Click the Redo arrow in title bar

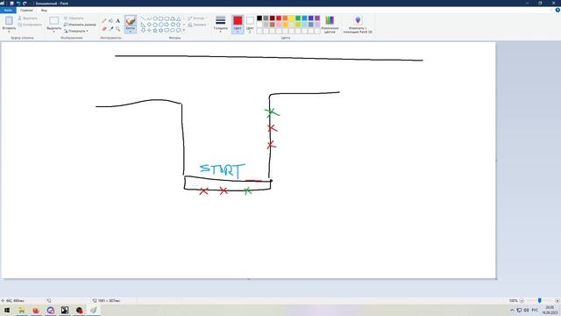(x=25, y=4)
